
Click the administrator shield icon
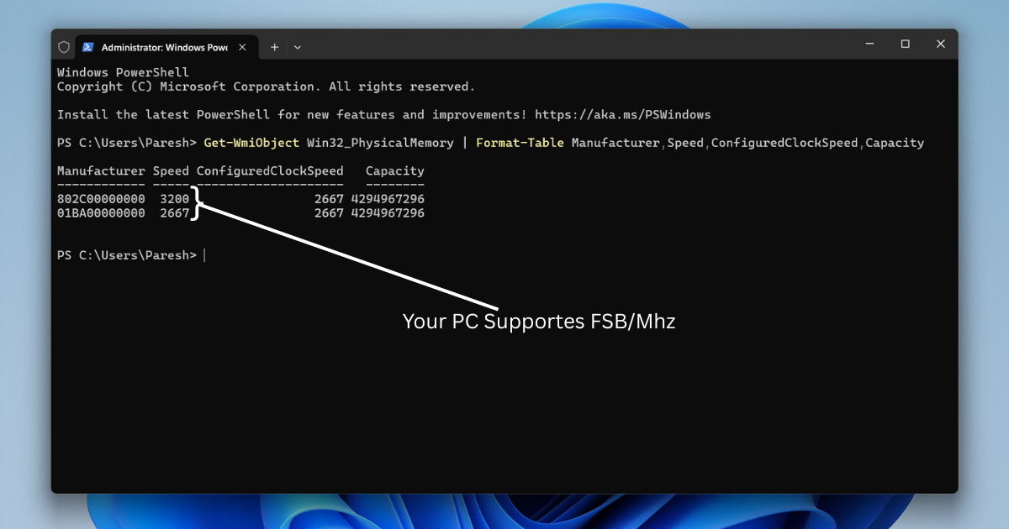click(x=64, y=47)
